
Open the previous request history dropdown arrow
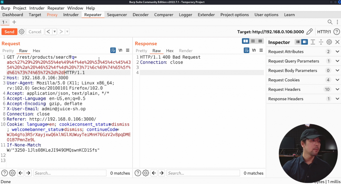pyautogui.click(x=54, y=32)
